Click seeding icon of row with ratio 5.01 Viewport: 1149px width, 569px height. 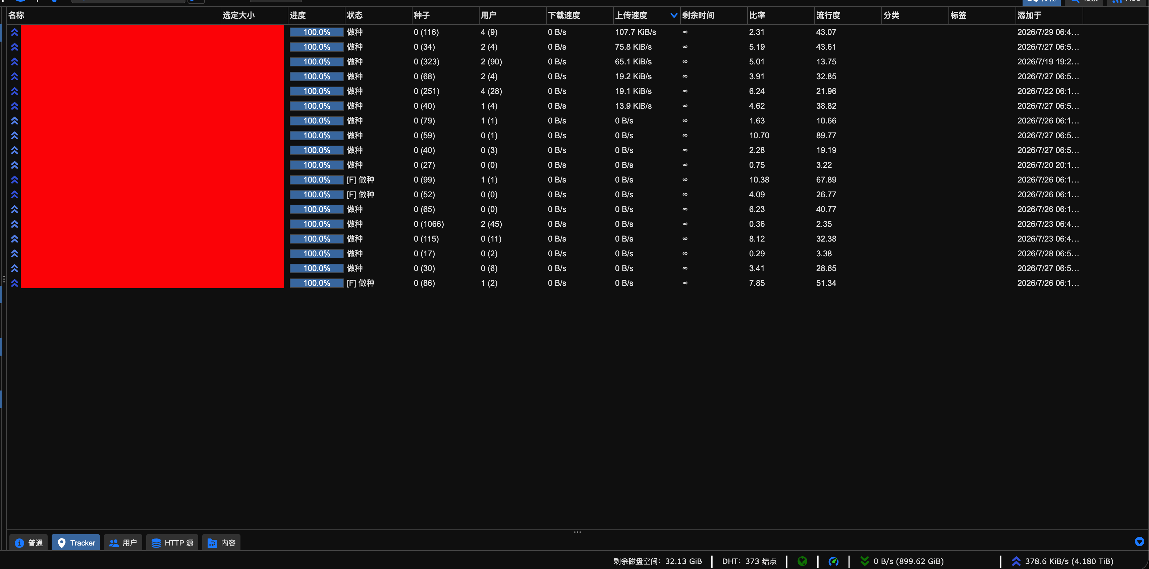click(14, 62)
